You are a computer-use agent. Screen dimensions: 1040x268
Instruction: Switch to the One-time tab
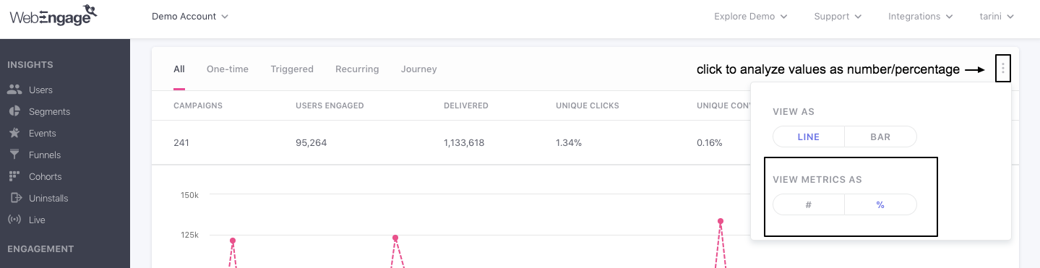tap(228, 69)
